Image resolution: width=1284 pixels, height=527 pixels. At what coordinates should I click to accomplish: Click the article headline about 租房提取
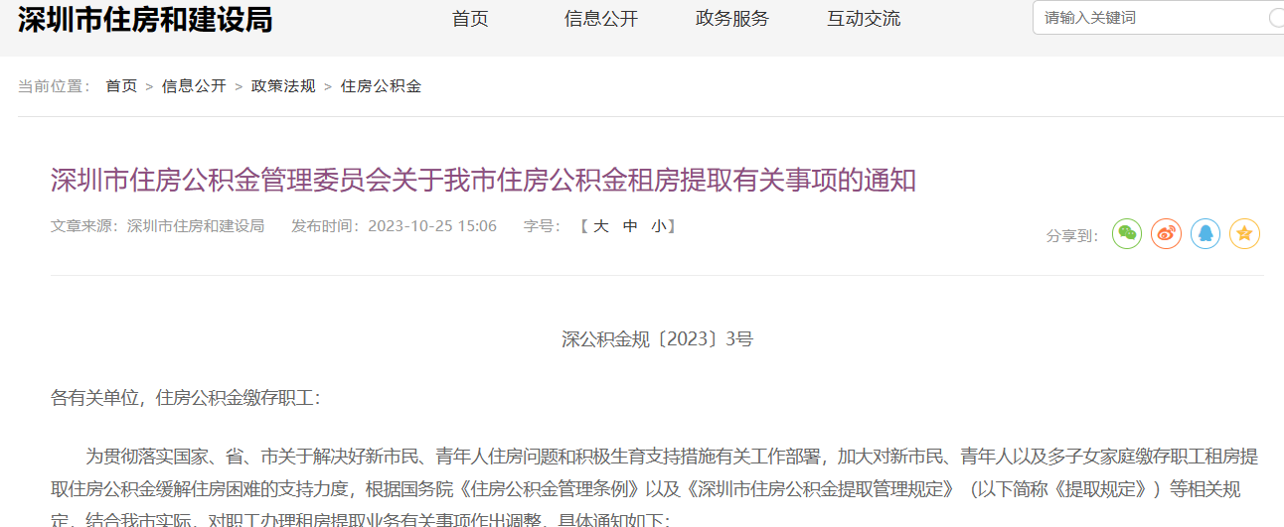(x=483, y=180)
